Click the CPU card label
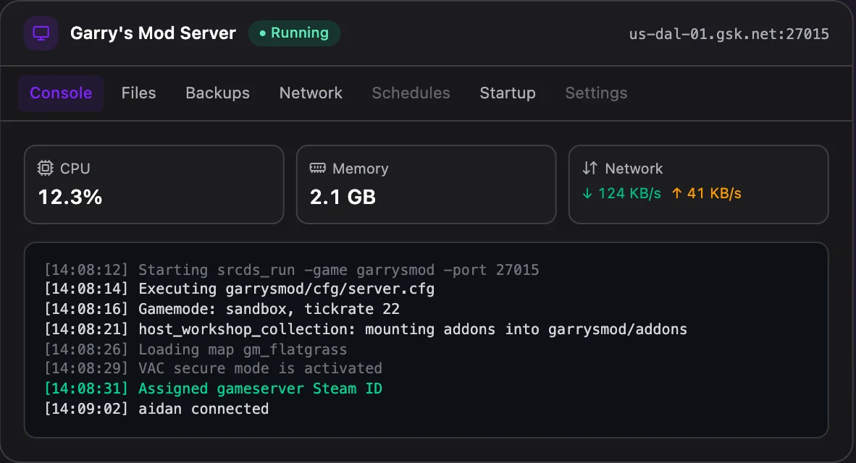The width and height of the screenshot is (856, 463). [x=75, y=169]
